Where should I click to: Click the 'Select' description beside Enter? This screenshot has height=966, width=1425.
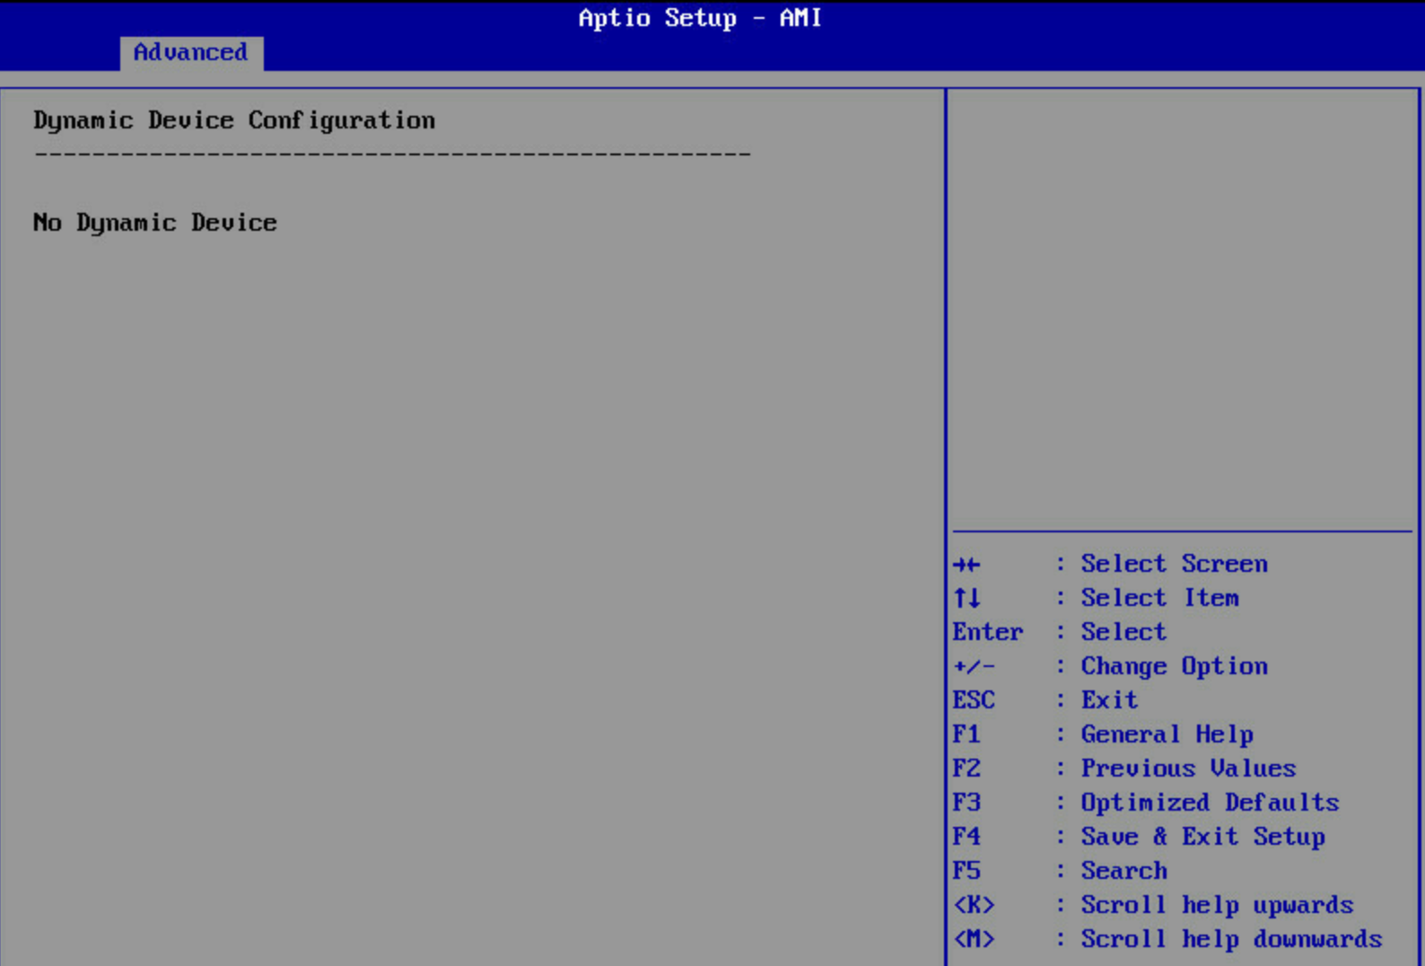pos(1123,632)
